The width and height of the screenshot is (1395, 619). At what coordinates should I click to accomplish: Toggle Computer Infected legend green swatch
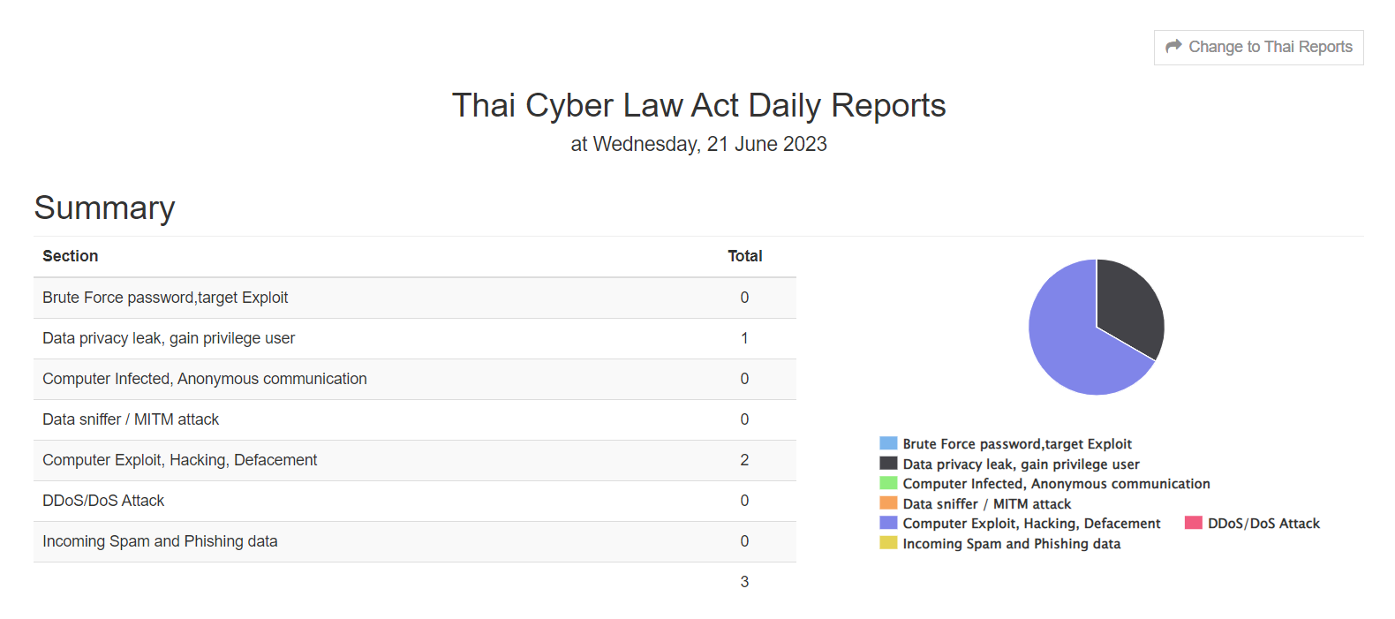click(888, 483)
